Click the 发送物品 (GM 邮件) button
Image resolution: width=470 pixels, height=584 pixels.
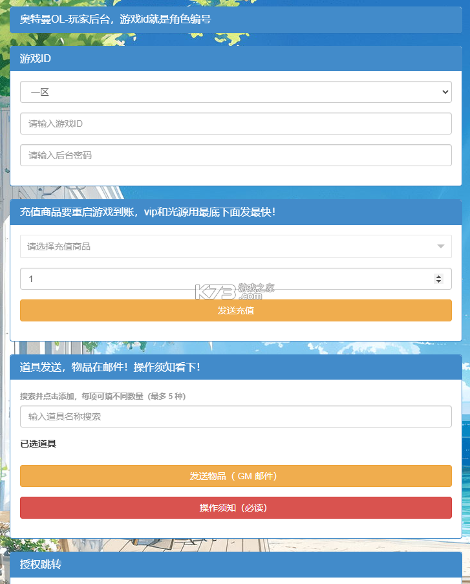(236, 476)
